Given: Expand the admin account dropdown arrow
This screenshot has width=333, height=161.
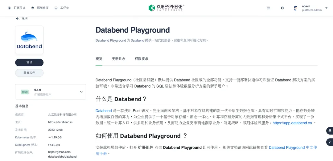Looking at the screenshot, I should (x=327, y=8).
